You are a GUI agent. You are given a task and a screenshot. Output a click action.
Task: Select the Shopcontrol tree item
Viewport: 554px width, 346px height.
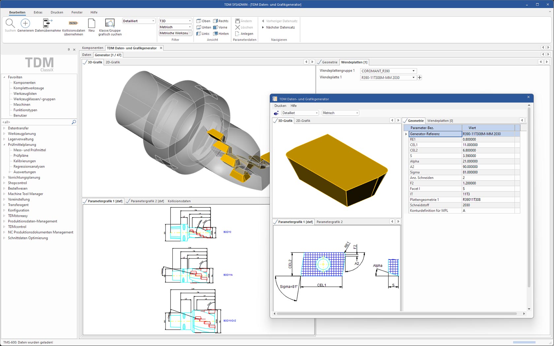tap(17, 183)
